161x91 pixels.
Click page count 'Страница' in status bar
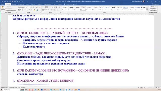[x=4, y=87]
